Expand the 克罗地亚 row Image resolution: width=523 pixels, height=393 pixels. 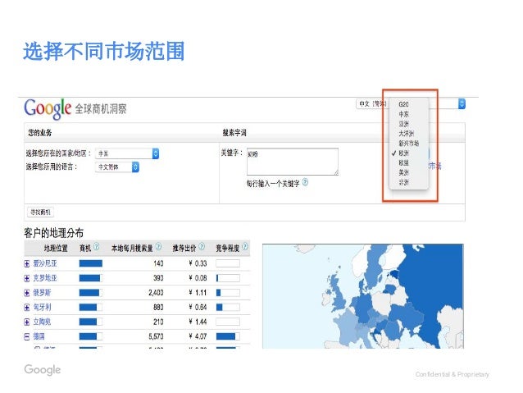pyautogui.click(x=27, y=278)
